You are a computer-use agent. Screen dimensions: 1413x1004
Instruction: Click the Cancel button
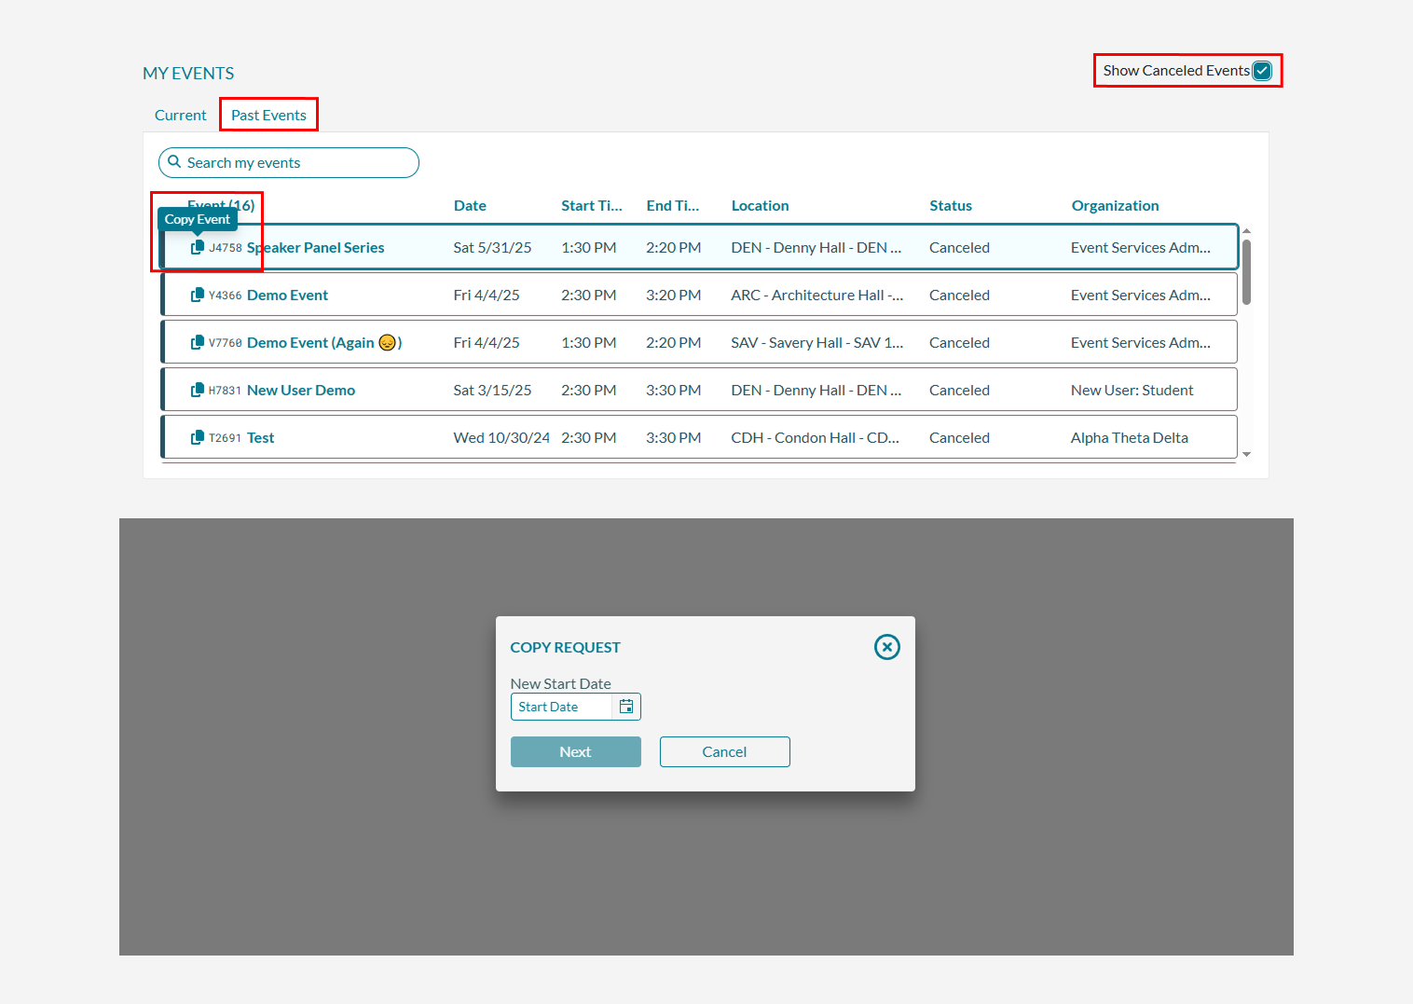[x=725, y=752]
